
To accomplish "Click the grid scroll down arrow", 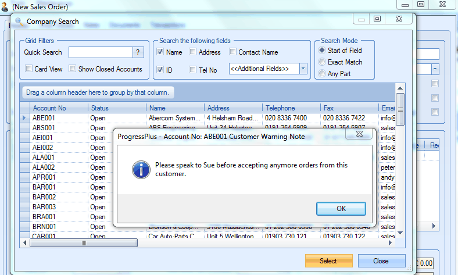I will coord(400,233).
